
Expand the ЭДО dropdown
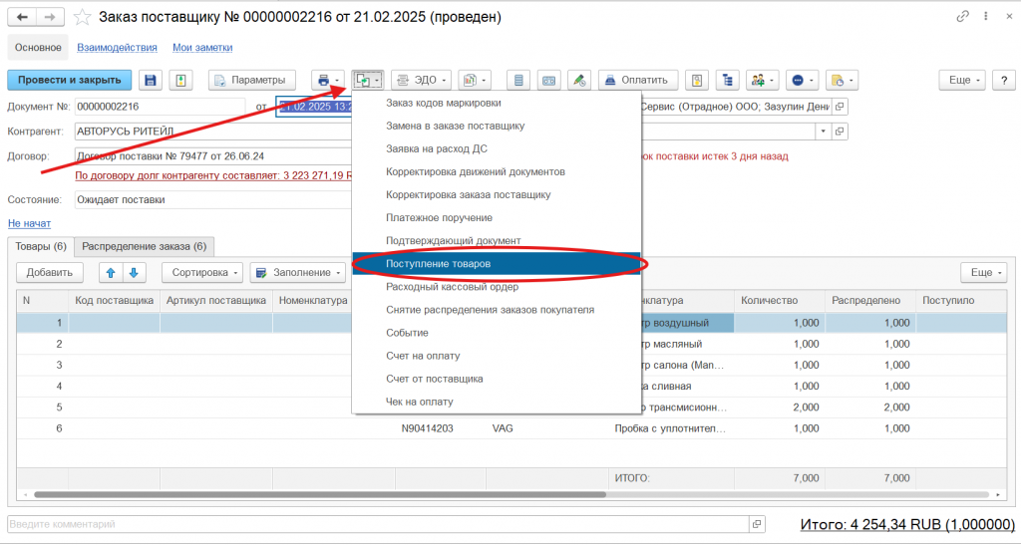pyautogui.click(x=421, y=80)
